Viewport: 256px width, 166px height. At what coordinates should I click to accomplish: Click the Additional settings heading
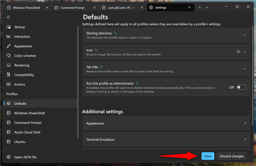(103, 112)
